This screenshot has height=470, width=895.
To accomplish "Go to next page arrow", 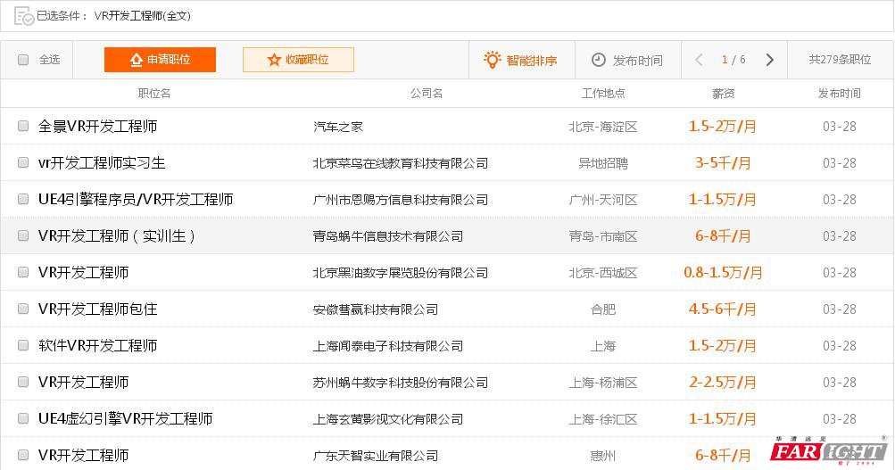I will [769, 60].
